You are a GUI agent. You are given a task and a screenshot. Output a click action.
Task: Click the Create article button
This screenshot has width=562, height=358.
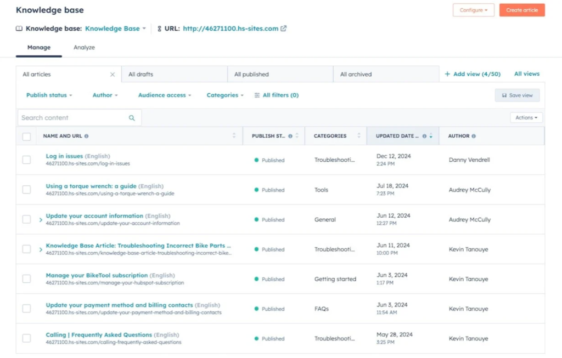[x=522, y=9]
